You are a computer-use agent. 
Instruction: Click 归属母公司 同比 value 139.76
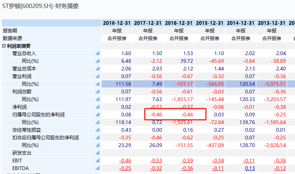pos(247,122)
